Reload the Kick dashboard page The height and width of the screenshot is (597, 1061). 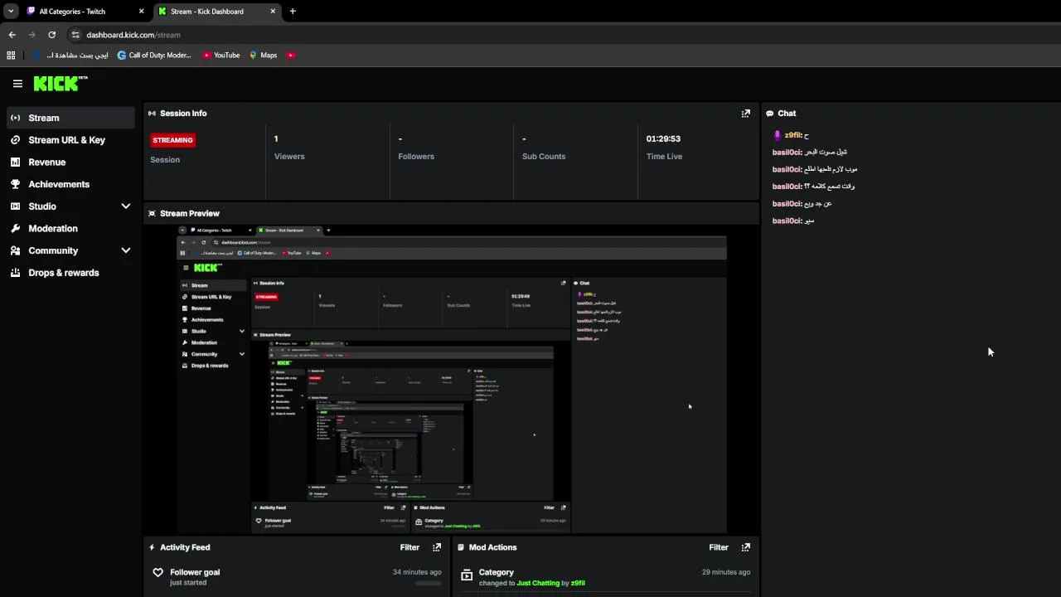click(51, 35)
